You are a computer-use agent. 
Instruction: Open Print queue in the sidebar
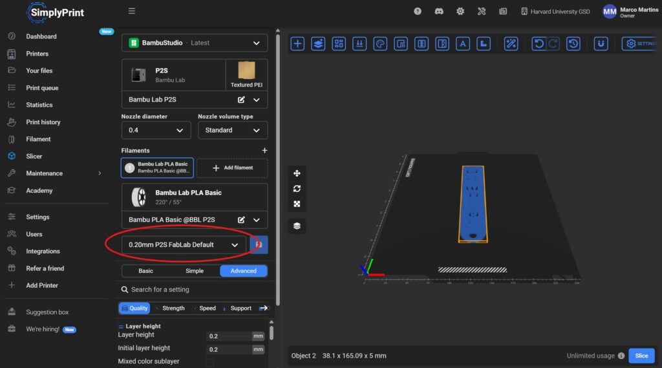pos(42,88)
